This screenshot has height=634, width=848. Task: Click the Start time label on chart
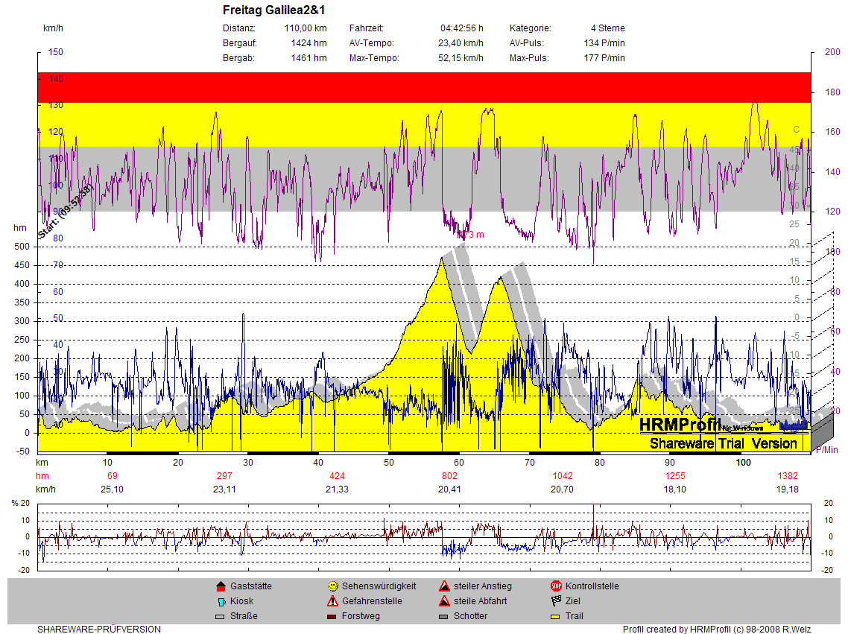coord(65,212)
